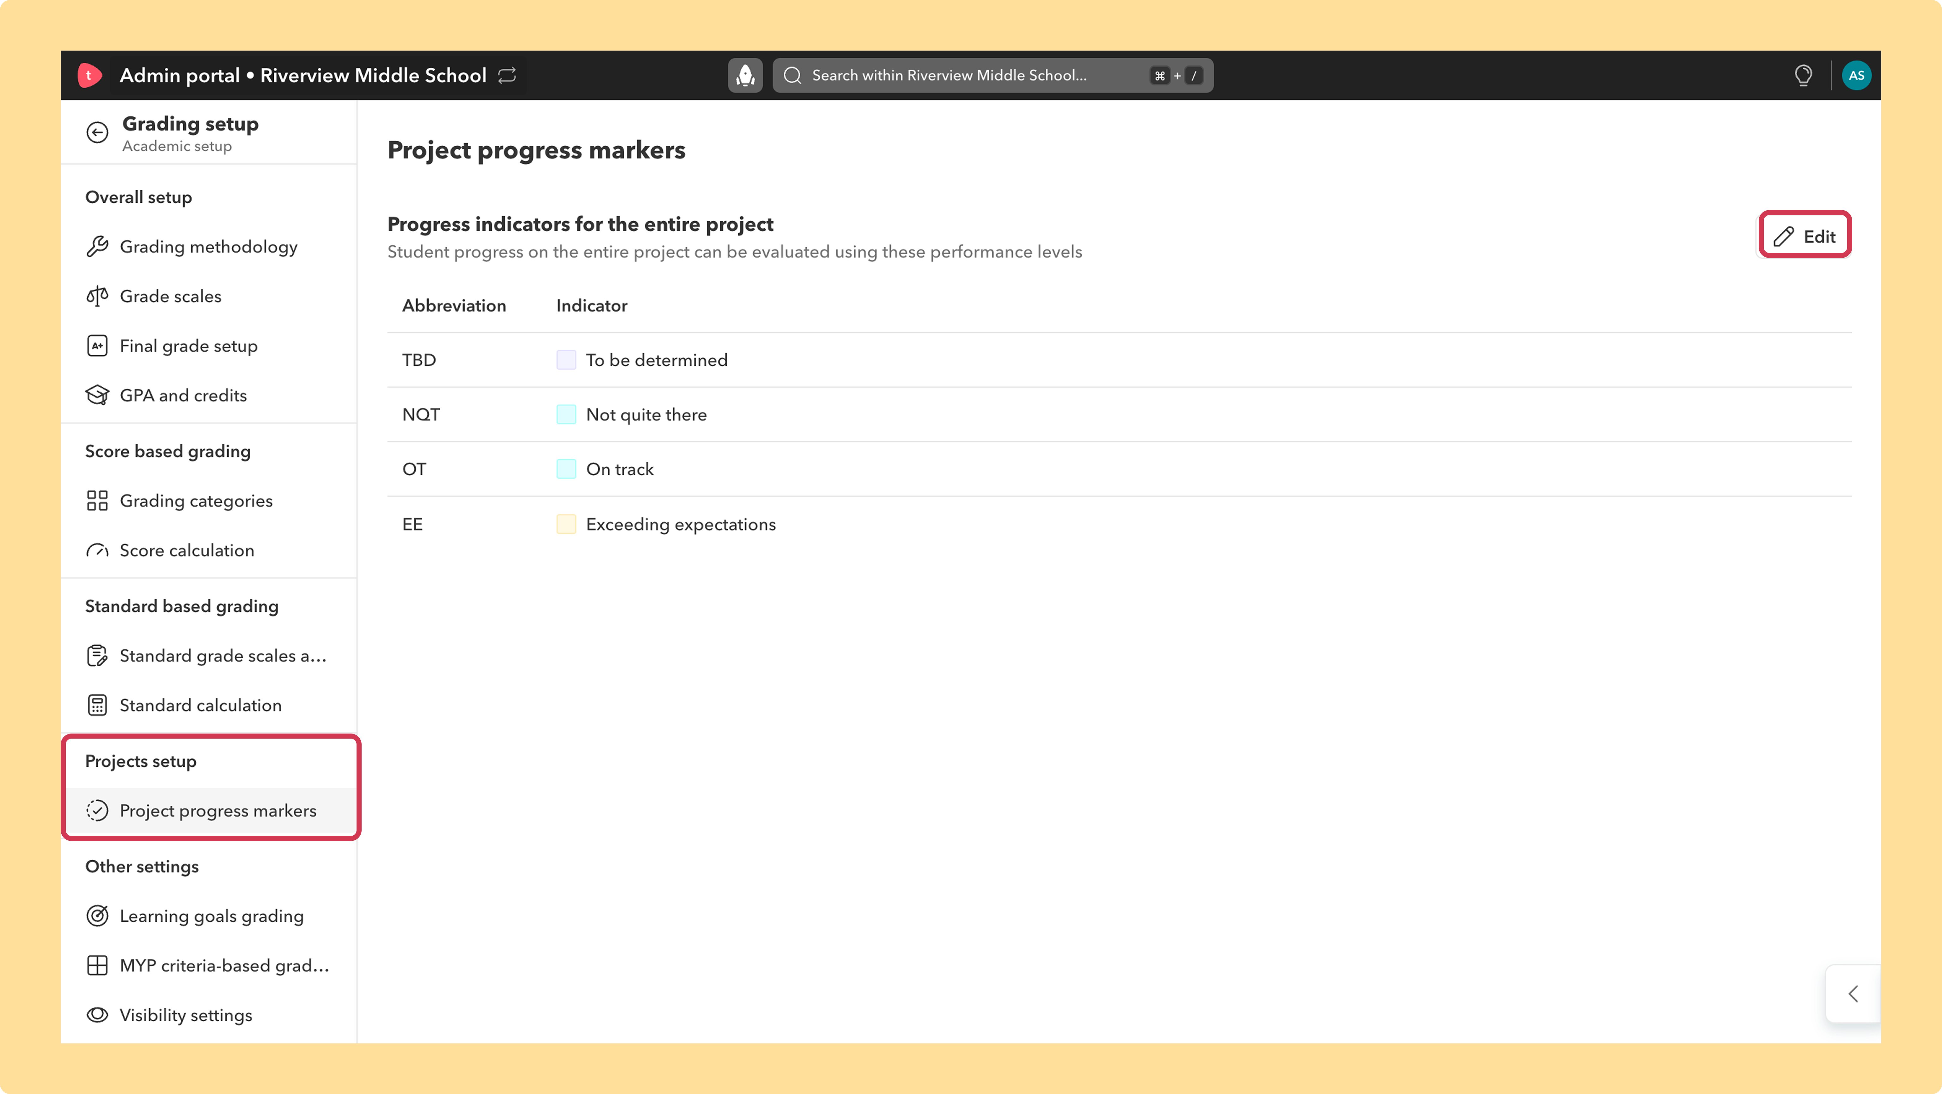Image resolution: width=1942 pixels, height=1094 pixels.
Task: Click the On track color swatch
Action: click(566, 469)
